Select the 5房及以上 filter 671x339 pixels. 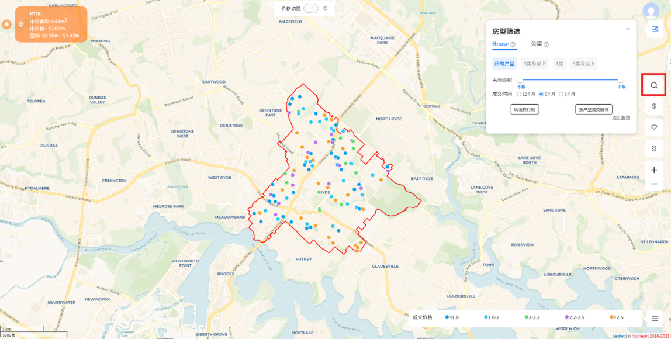coord(584,64)
